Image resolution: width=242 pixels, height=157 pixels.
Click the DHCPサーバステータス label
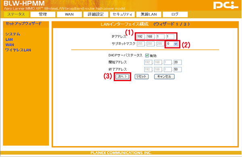click(x=125, y=55)
